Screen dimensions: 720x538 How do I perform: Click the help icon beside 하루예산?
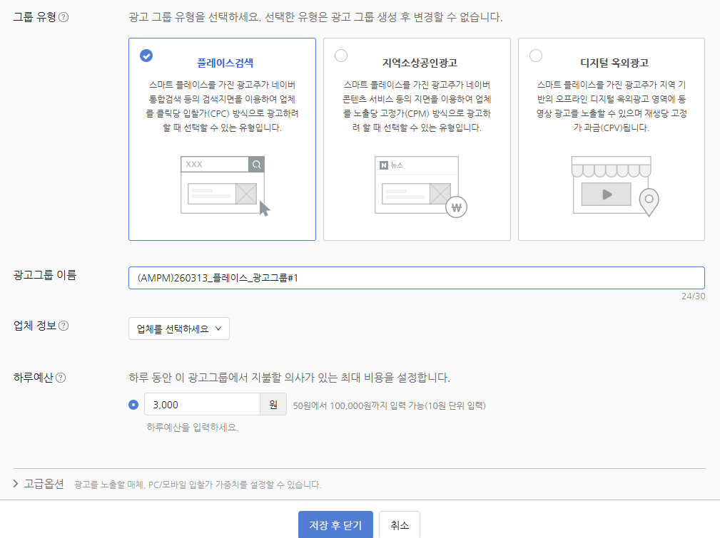(61, 378)
